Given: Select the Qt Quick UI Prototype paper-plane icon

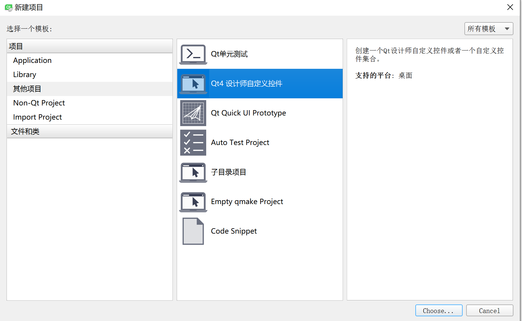Looking at the screenshot, I should [193, 113].
